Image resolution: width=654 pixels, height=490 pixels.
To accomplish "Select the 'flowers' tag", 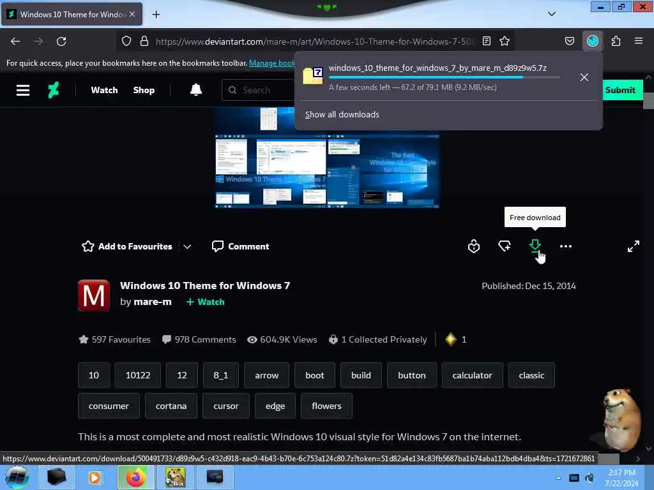I will click(x=326, y=406).
